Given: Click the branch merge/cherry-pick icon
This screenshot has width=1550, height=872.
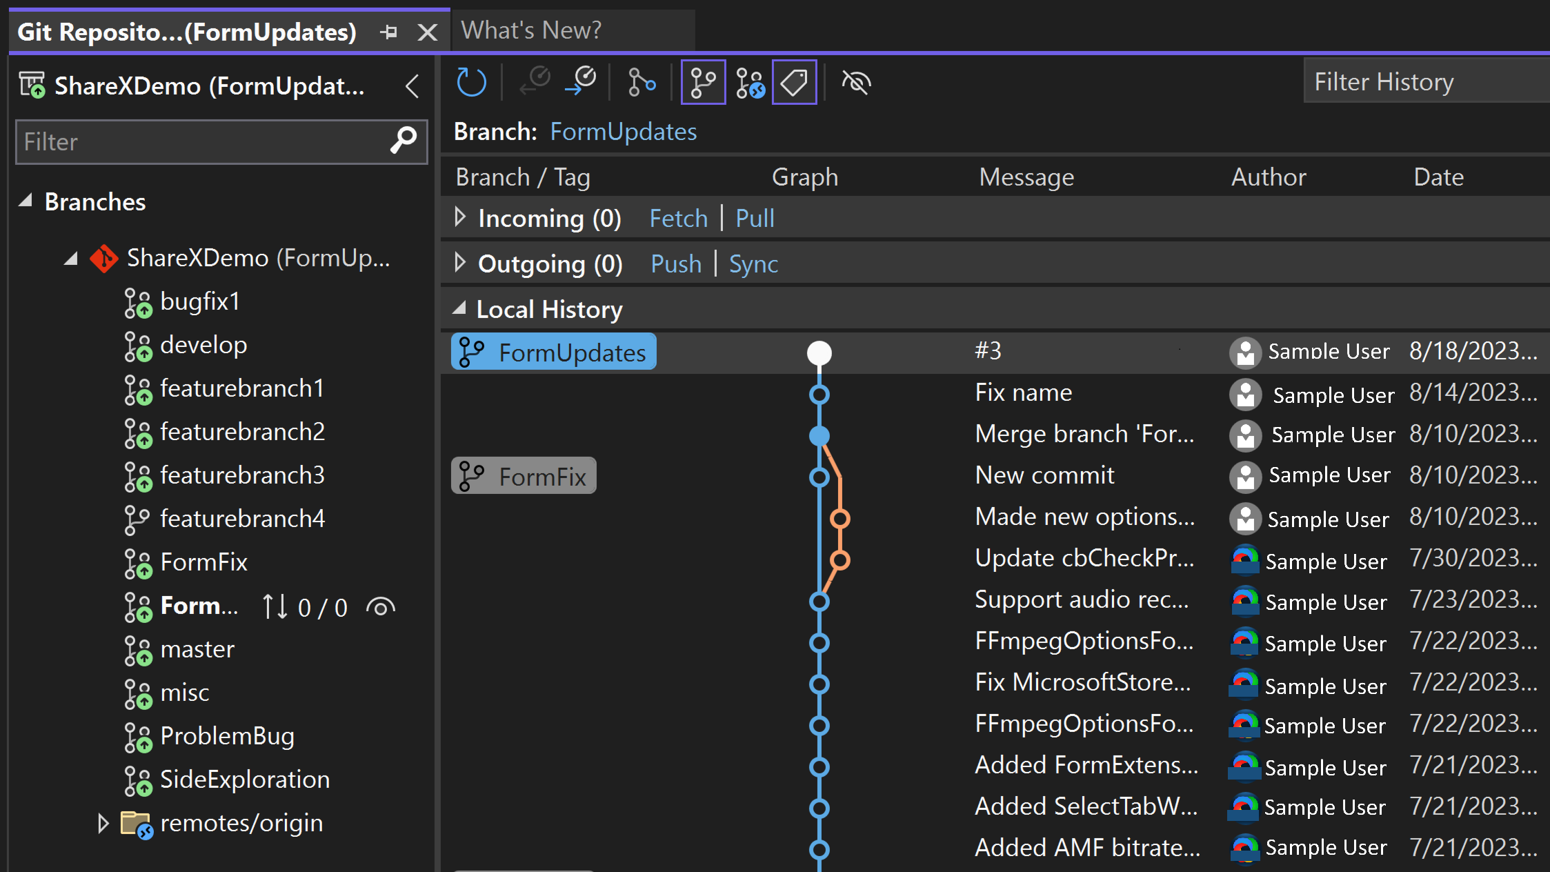Looking at the screenshot, I should click(637, 83).
